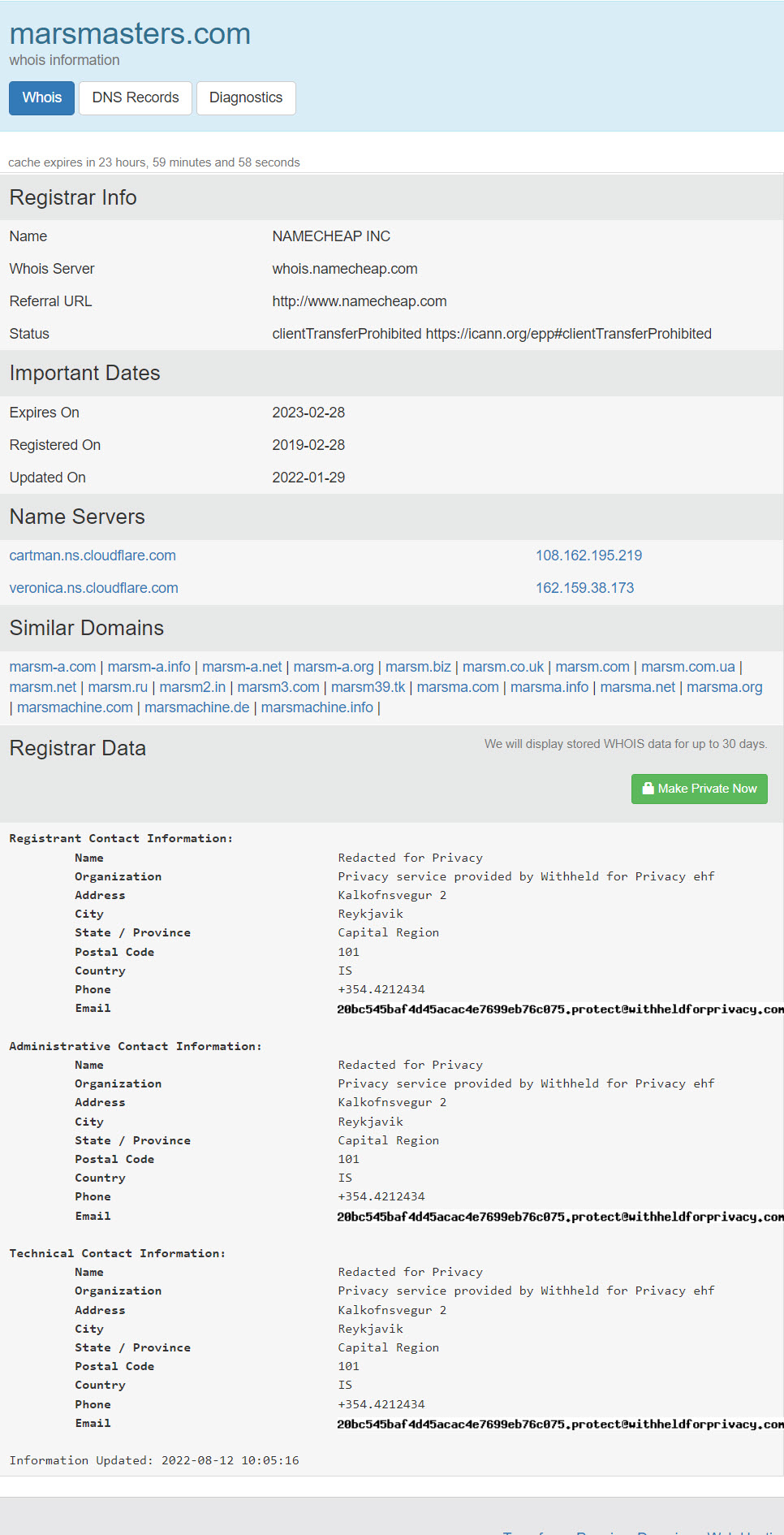784x1535 pixels.
Task: Open cartman.ns.cloudflare.com name server link
Action: click(93, 556)
